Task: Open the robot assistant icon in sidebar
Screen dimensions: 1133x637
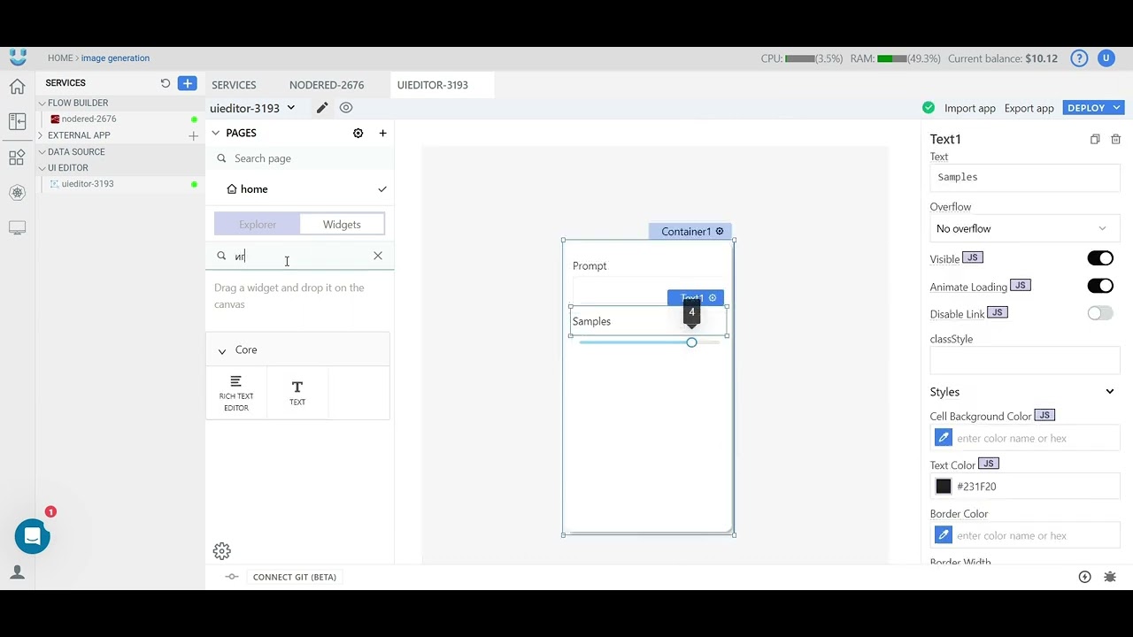Action: (x=17, y=193)
